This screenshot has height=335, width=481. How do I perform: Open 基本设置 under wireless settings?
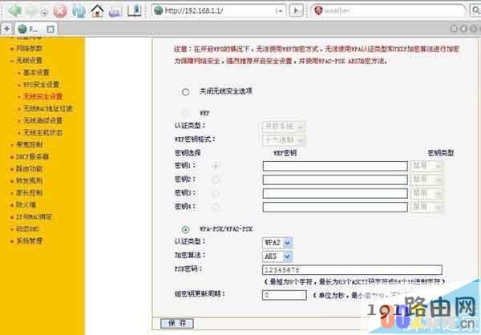(37, 72)
